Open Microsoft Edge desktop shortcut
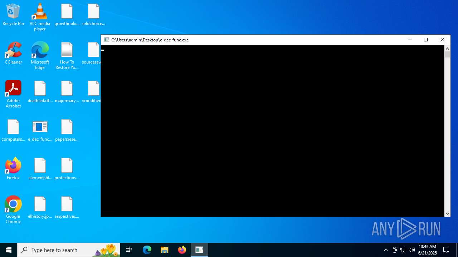The image size is (458, 257). click(x=40, y=56)
